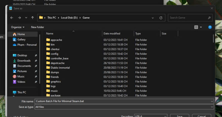222x117 pixels.
Task: Open Home in the navigation pane
Action: coord(21,34)
